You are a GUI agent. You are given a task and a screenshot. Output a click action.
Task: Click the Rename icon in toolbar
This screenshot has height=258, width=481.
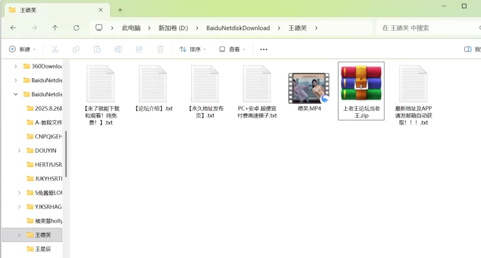click(x=118, y=49)
